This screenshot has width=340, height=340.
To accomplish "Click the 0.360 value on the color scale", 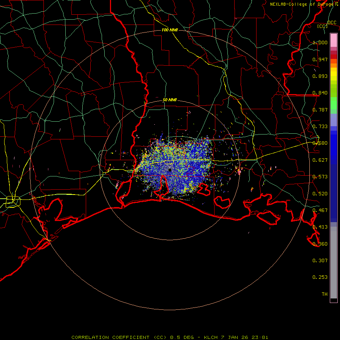I will (x=320, y=244).
